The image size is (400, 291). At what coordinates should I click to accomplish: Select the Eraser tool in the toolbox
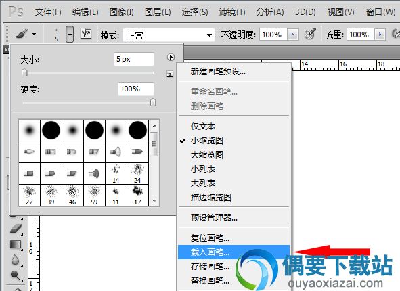(16, 229)
